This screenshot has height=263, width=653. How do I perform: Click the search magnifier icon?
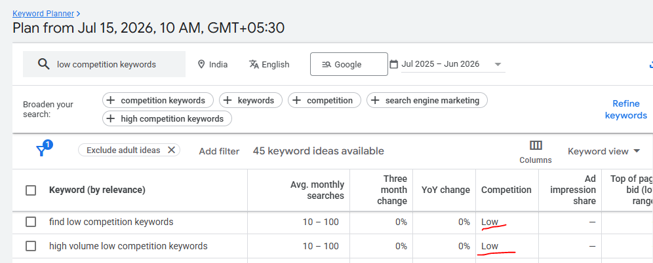(43, 64)
